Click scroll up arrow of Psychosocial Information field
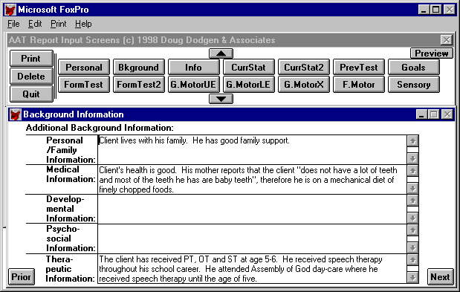Viewport: 460px width, 292px height. 412,230
